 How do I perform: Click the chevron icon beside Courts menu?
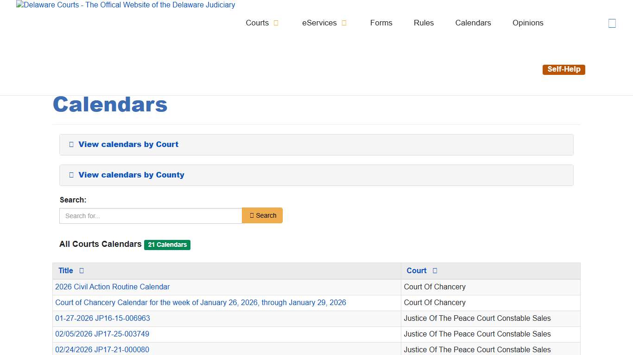click(276, 23)
